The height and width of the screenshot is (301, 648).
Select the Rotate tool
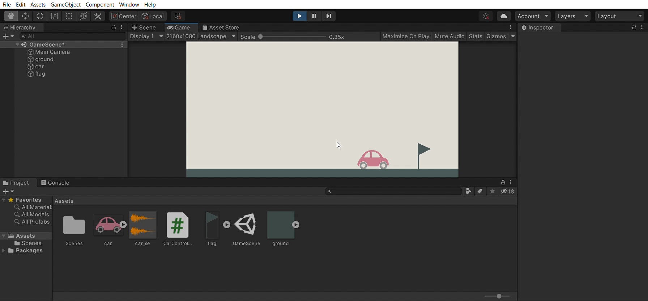(x=40, y=16)
